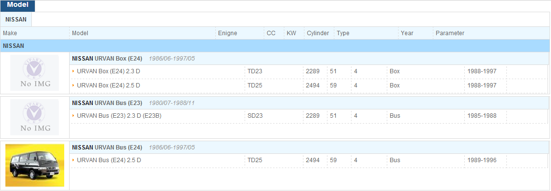The image size is (551, 191).
Task: Open the URVAN Box (E24) 2.3 D link
Action: click(109, 71)
